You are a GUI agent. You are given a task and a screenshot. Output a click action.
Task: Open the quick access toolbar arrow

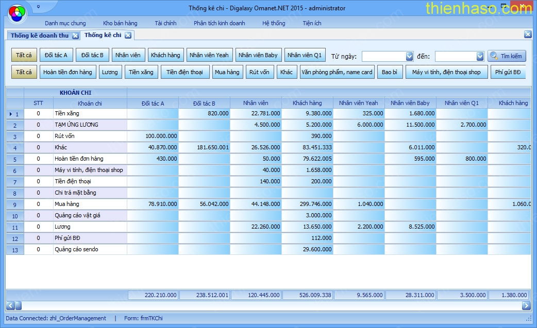coord(39,7)
